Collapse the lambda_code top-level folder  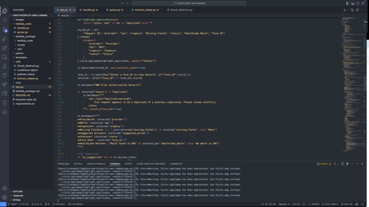(x=23, y=24)
